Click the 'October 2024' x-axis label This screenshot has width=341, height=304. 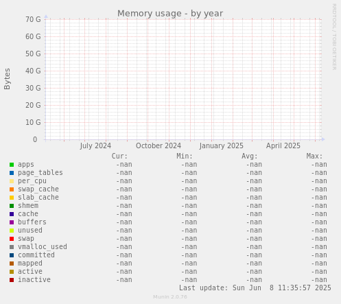point(158,145)
